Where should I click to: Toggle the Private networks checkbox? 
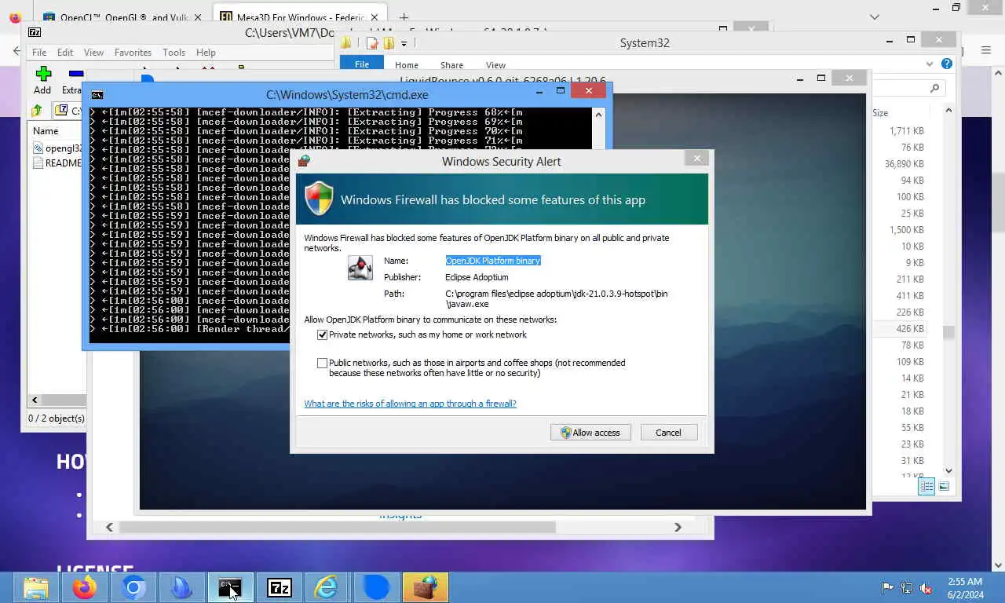pyautogui.click(x=322, y=335)
